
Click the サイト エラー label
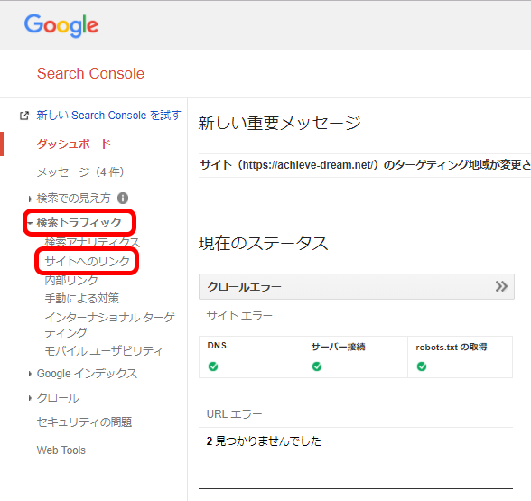coord(239,316)
